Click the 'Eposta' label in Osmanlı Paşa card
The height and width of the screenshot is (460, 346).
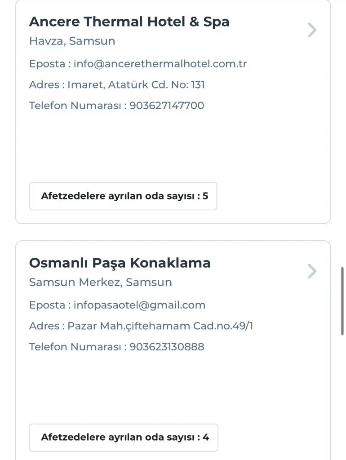tap(47, 305)
